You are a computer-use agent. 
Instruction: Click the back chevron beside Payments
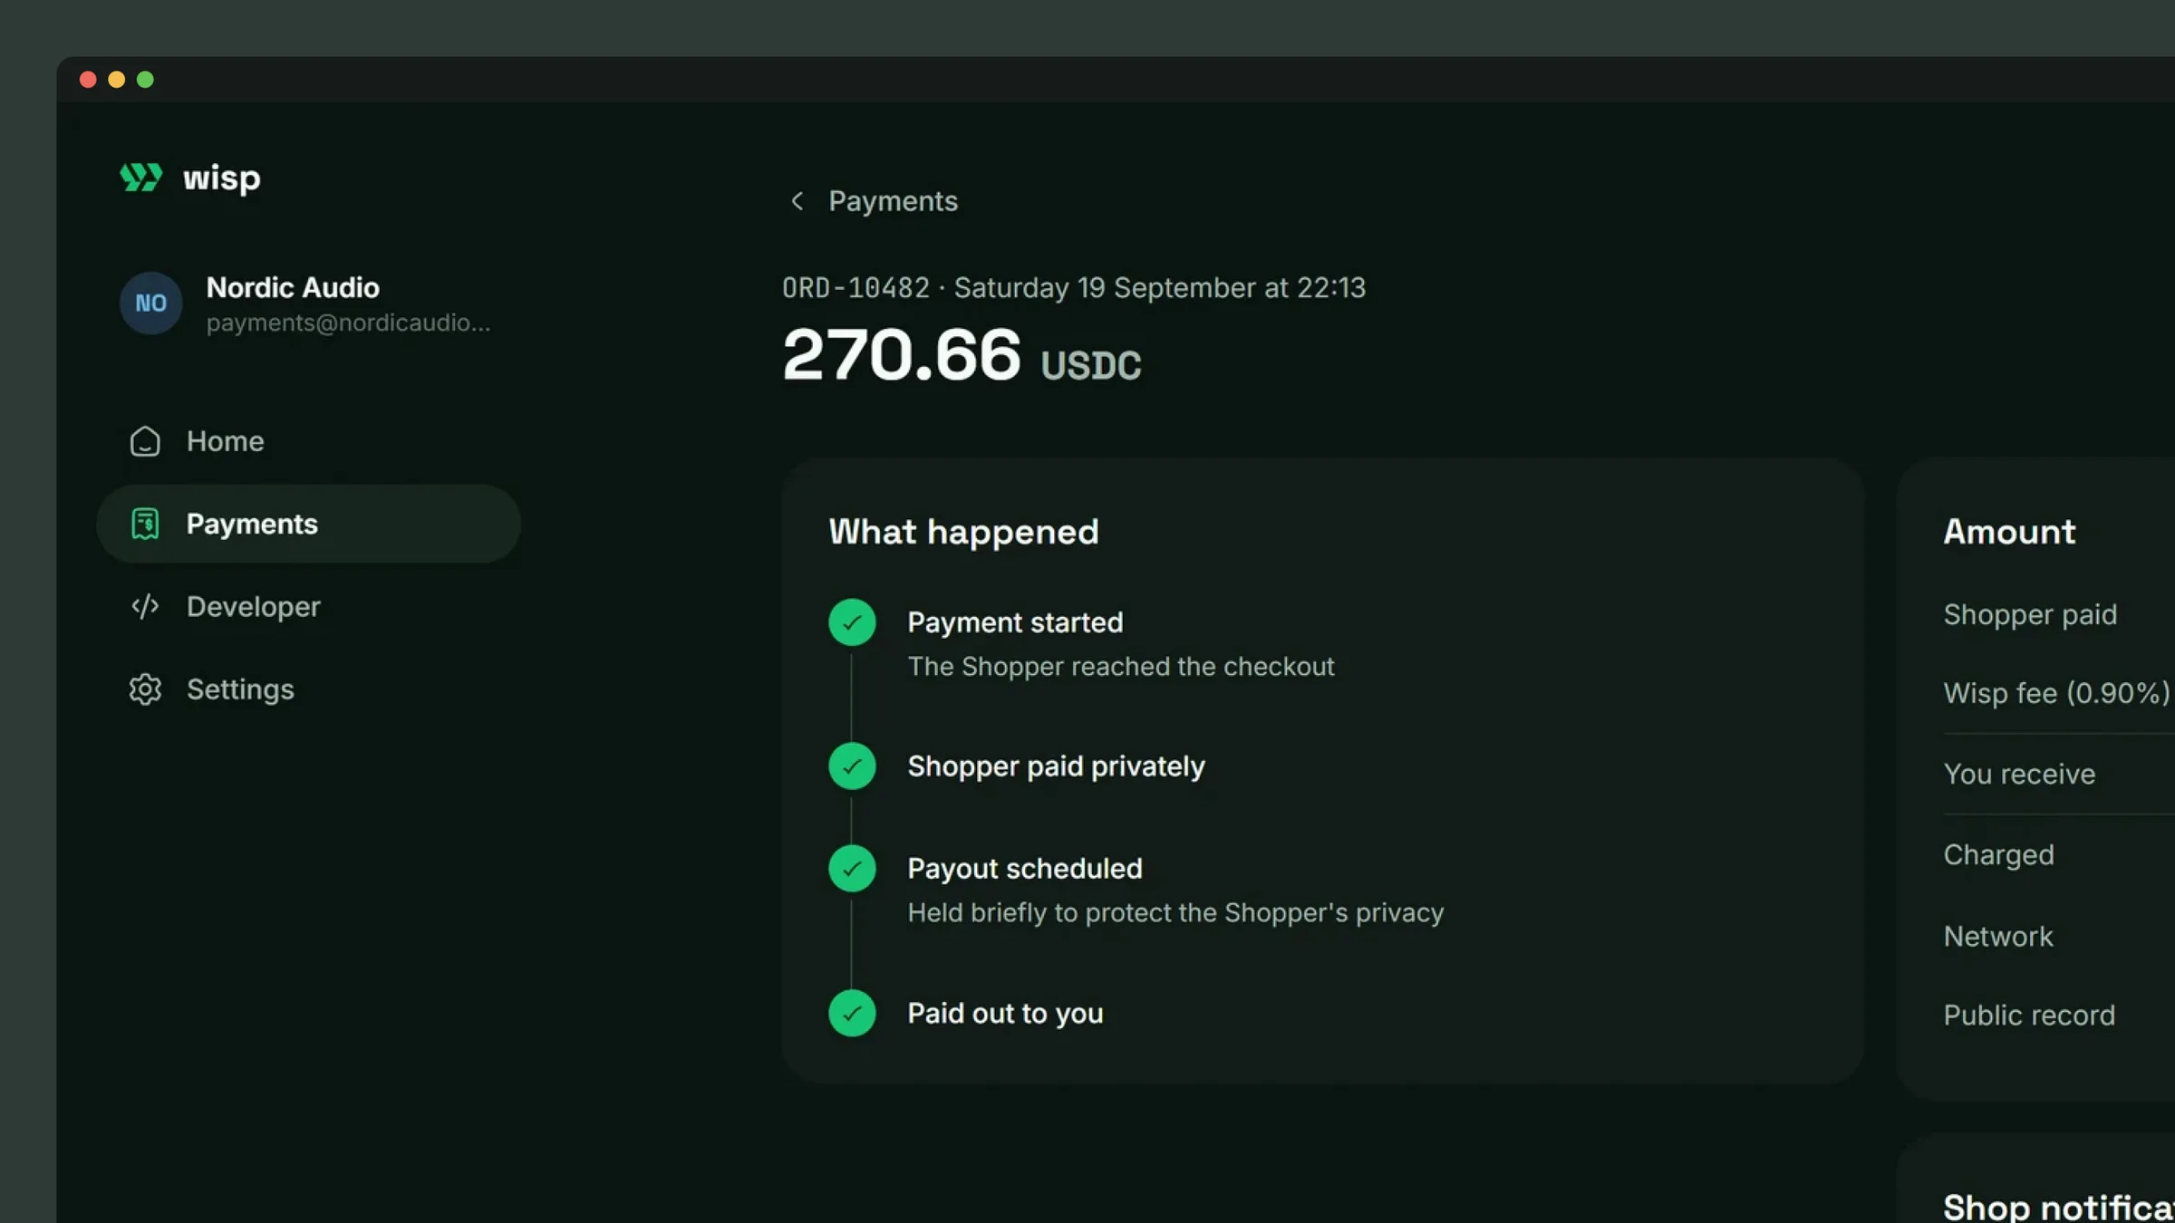[x=797, y=201]
